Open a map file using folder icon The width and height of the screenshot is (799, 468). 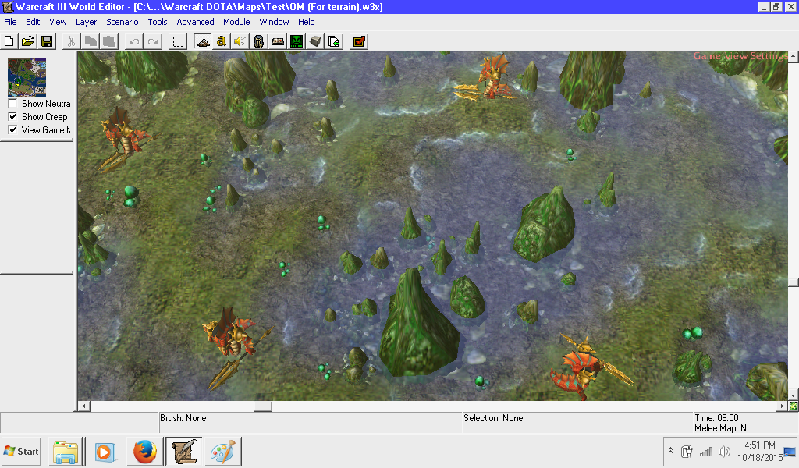tap(28, 41)
